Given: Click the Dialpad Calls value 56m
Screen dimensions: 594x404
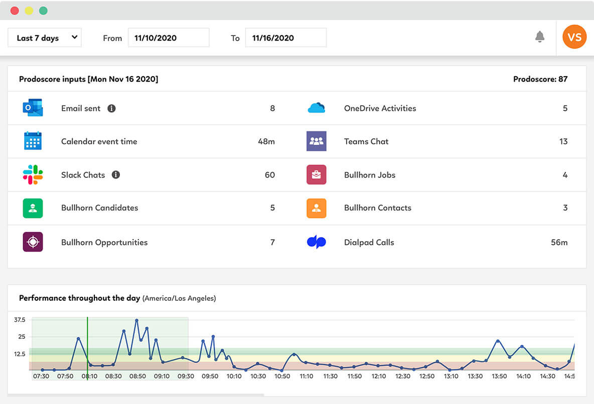Looking at the screenshot, I should 559,242.
